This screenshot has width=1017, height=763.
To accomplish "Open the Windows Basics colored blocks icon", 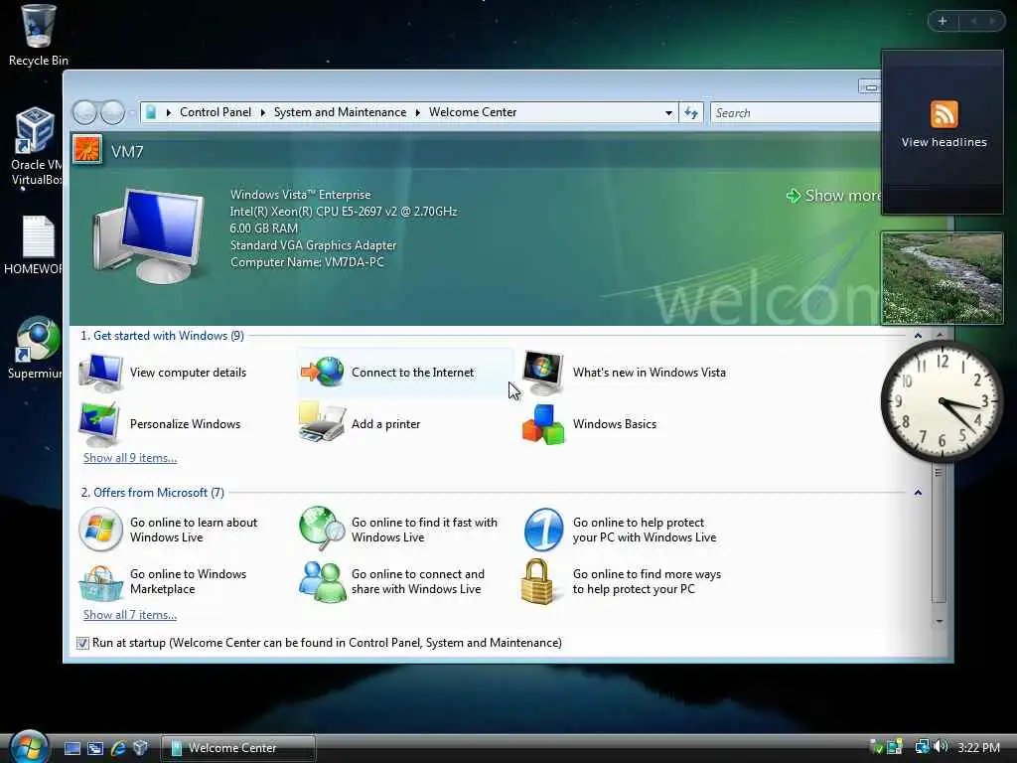I will coord(543,424).
